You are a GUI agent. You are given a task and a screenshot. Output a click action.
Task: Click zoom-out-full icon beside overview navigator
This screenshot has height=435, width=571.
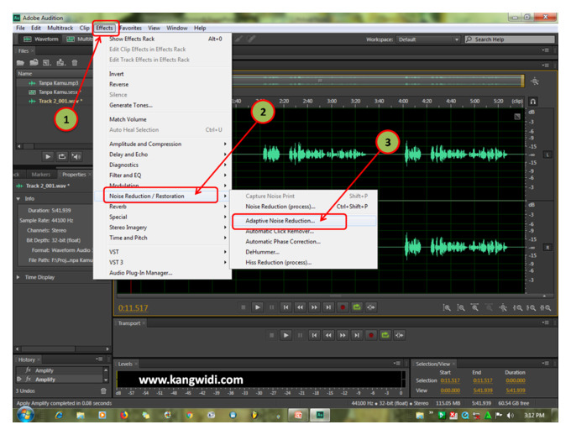coord(535,81)
